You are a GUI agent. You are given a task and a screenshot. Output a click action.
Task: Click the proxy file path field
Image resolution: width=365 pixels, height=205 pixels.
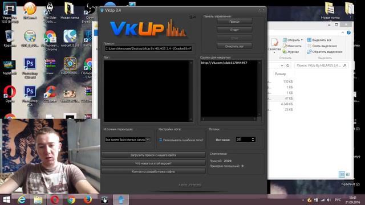coord(148,48)
